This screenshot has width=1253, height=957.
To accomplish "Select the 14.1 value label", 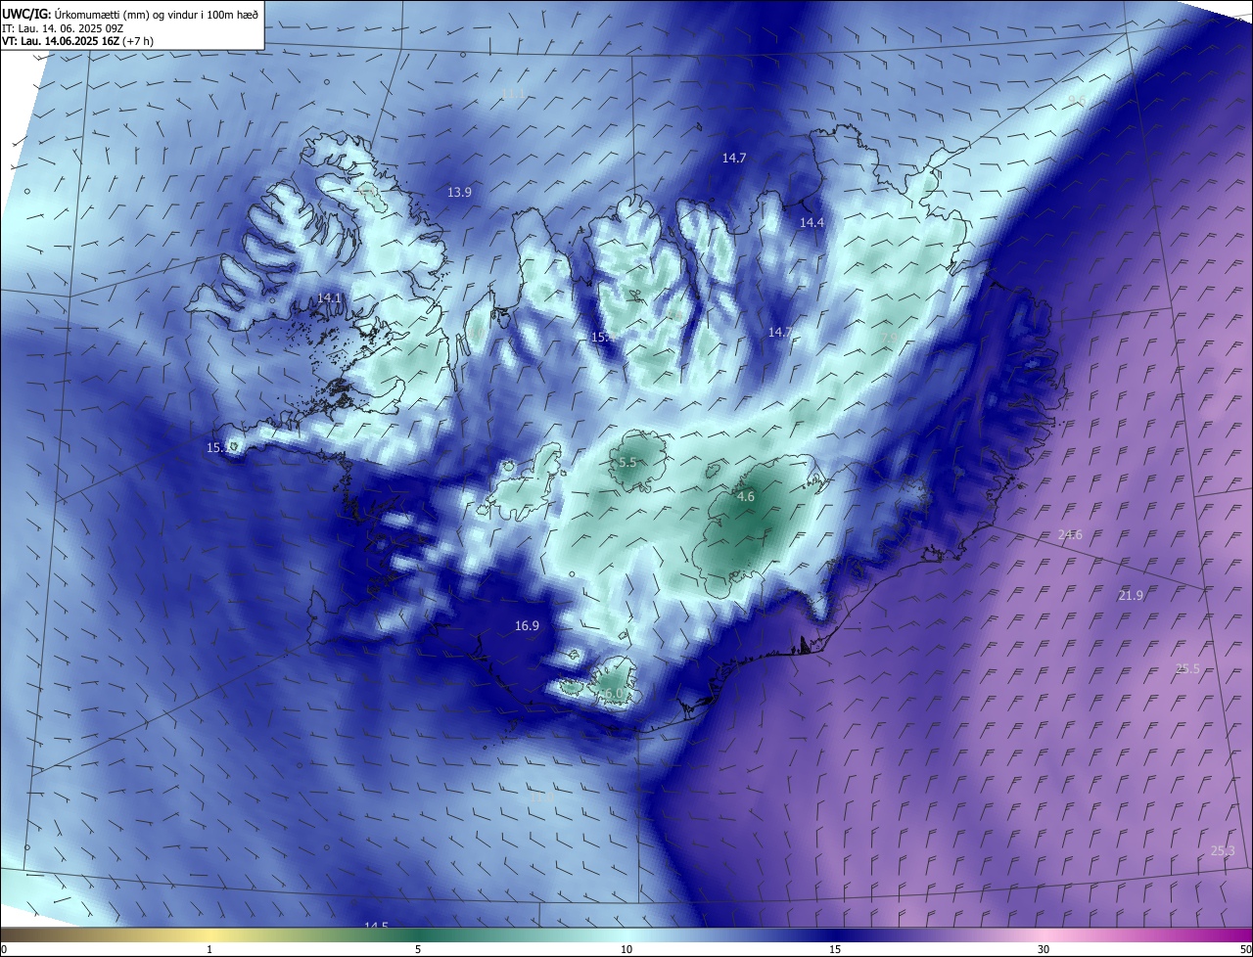I will pos(330,298).
